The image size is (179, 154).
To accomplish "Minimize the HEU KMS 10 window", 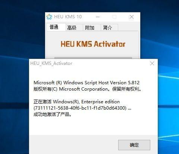I will point(98,17).
